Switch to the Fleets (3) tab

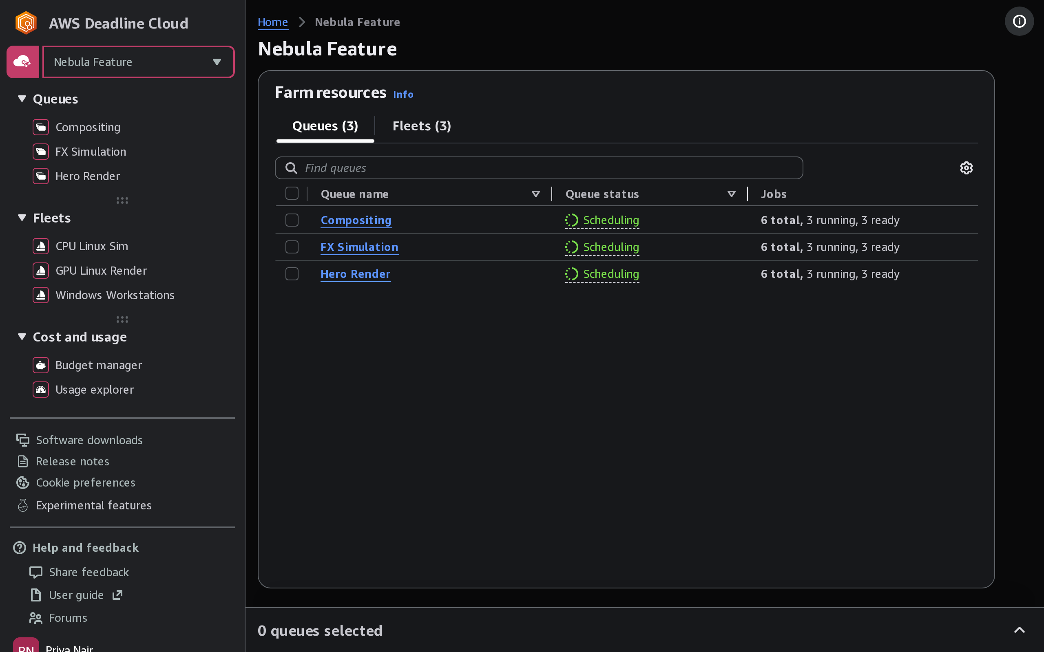(422, 126)
